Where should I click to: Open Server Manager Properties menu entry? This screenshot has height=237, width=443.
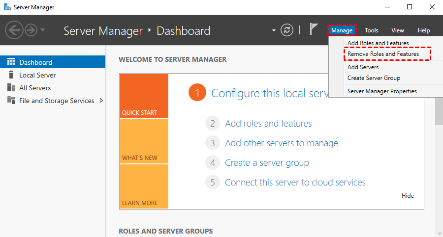[x=382, y=91]
